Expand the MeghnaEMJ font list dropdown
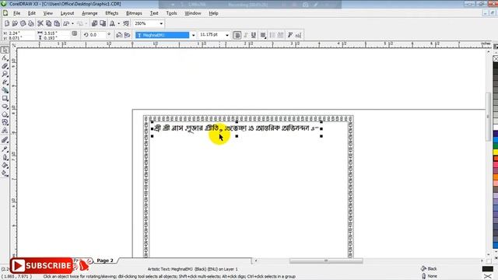The image size is (498, 280). 193,35
